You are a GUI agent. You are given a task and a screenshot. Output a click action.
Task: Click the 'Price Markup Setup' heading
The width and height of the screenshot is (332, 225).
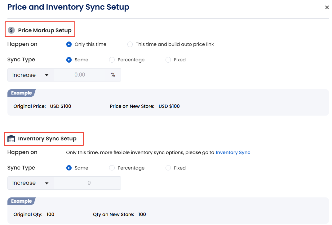tap(45, 30)
